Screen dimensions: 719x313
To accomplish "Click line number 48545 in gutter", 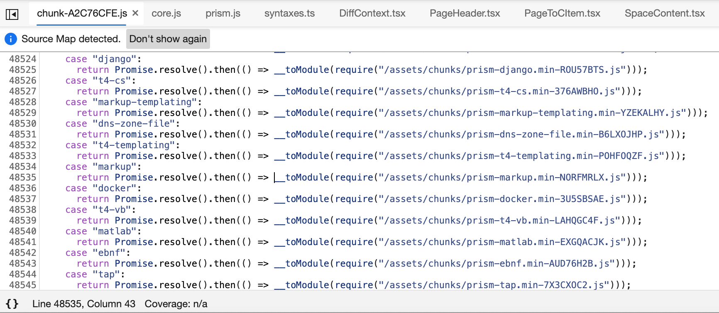I will [23, 285].
